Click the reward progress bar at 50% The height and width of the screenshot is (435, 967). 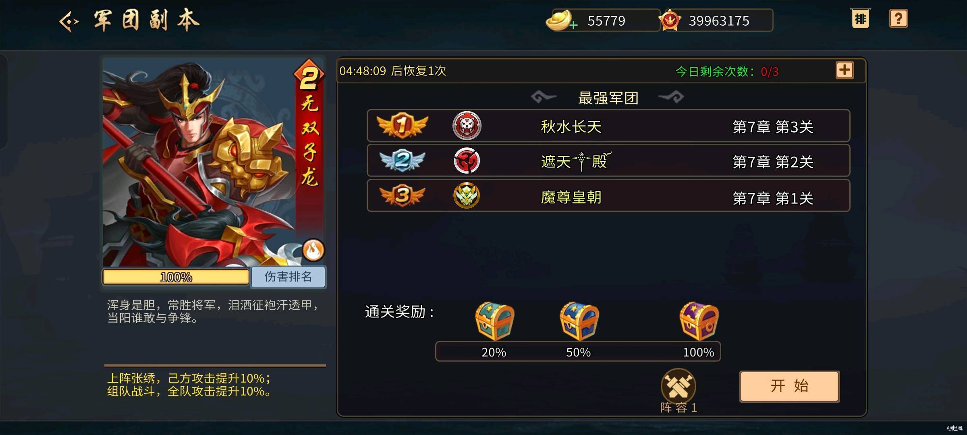[578, 352]
